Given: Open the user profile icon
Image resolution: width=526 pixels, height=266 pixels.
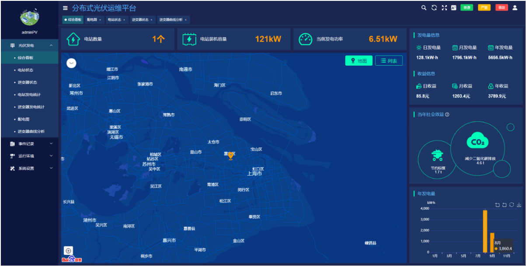Looking at the screenshot, I should pyautogui.click(x=515, y=7).
